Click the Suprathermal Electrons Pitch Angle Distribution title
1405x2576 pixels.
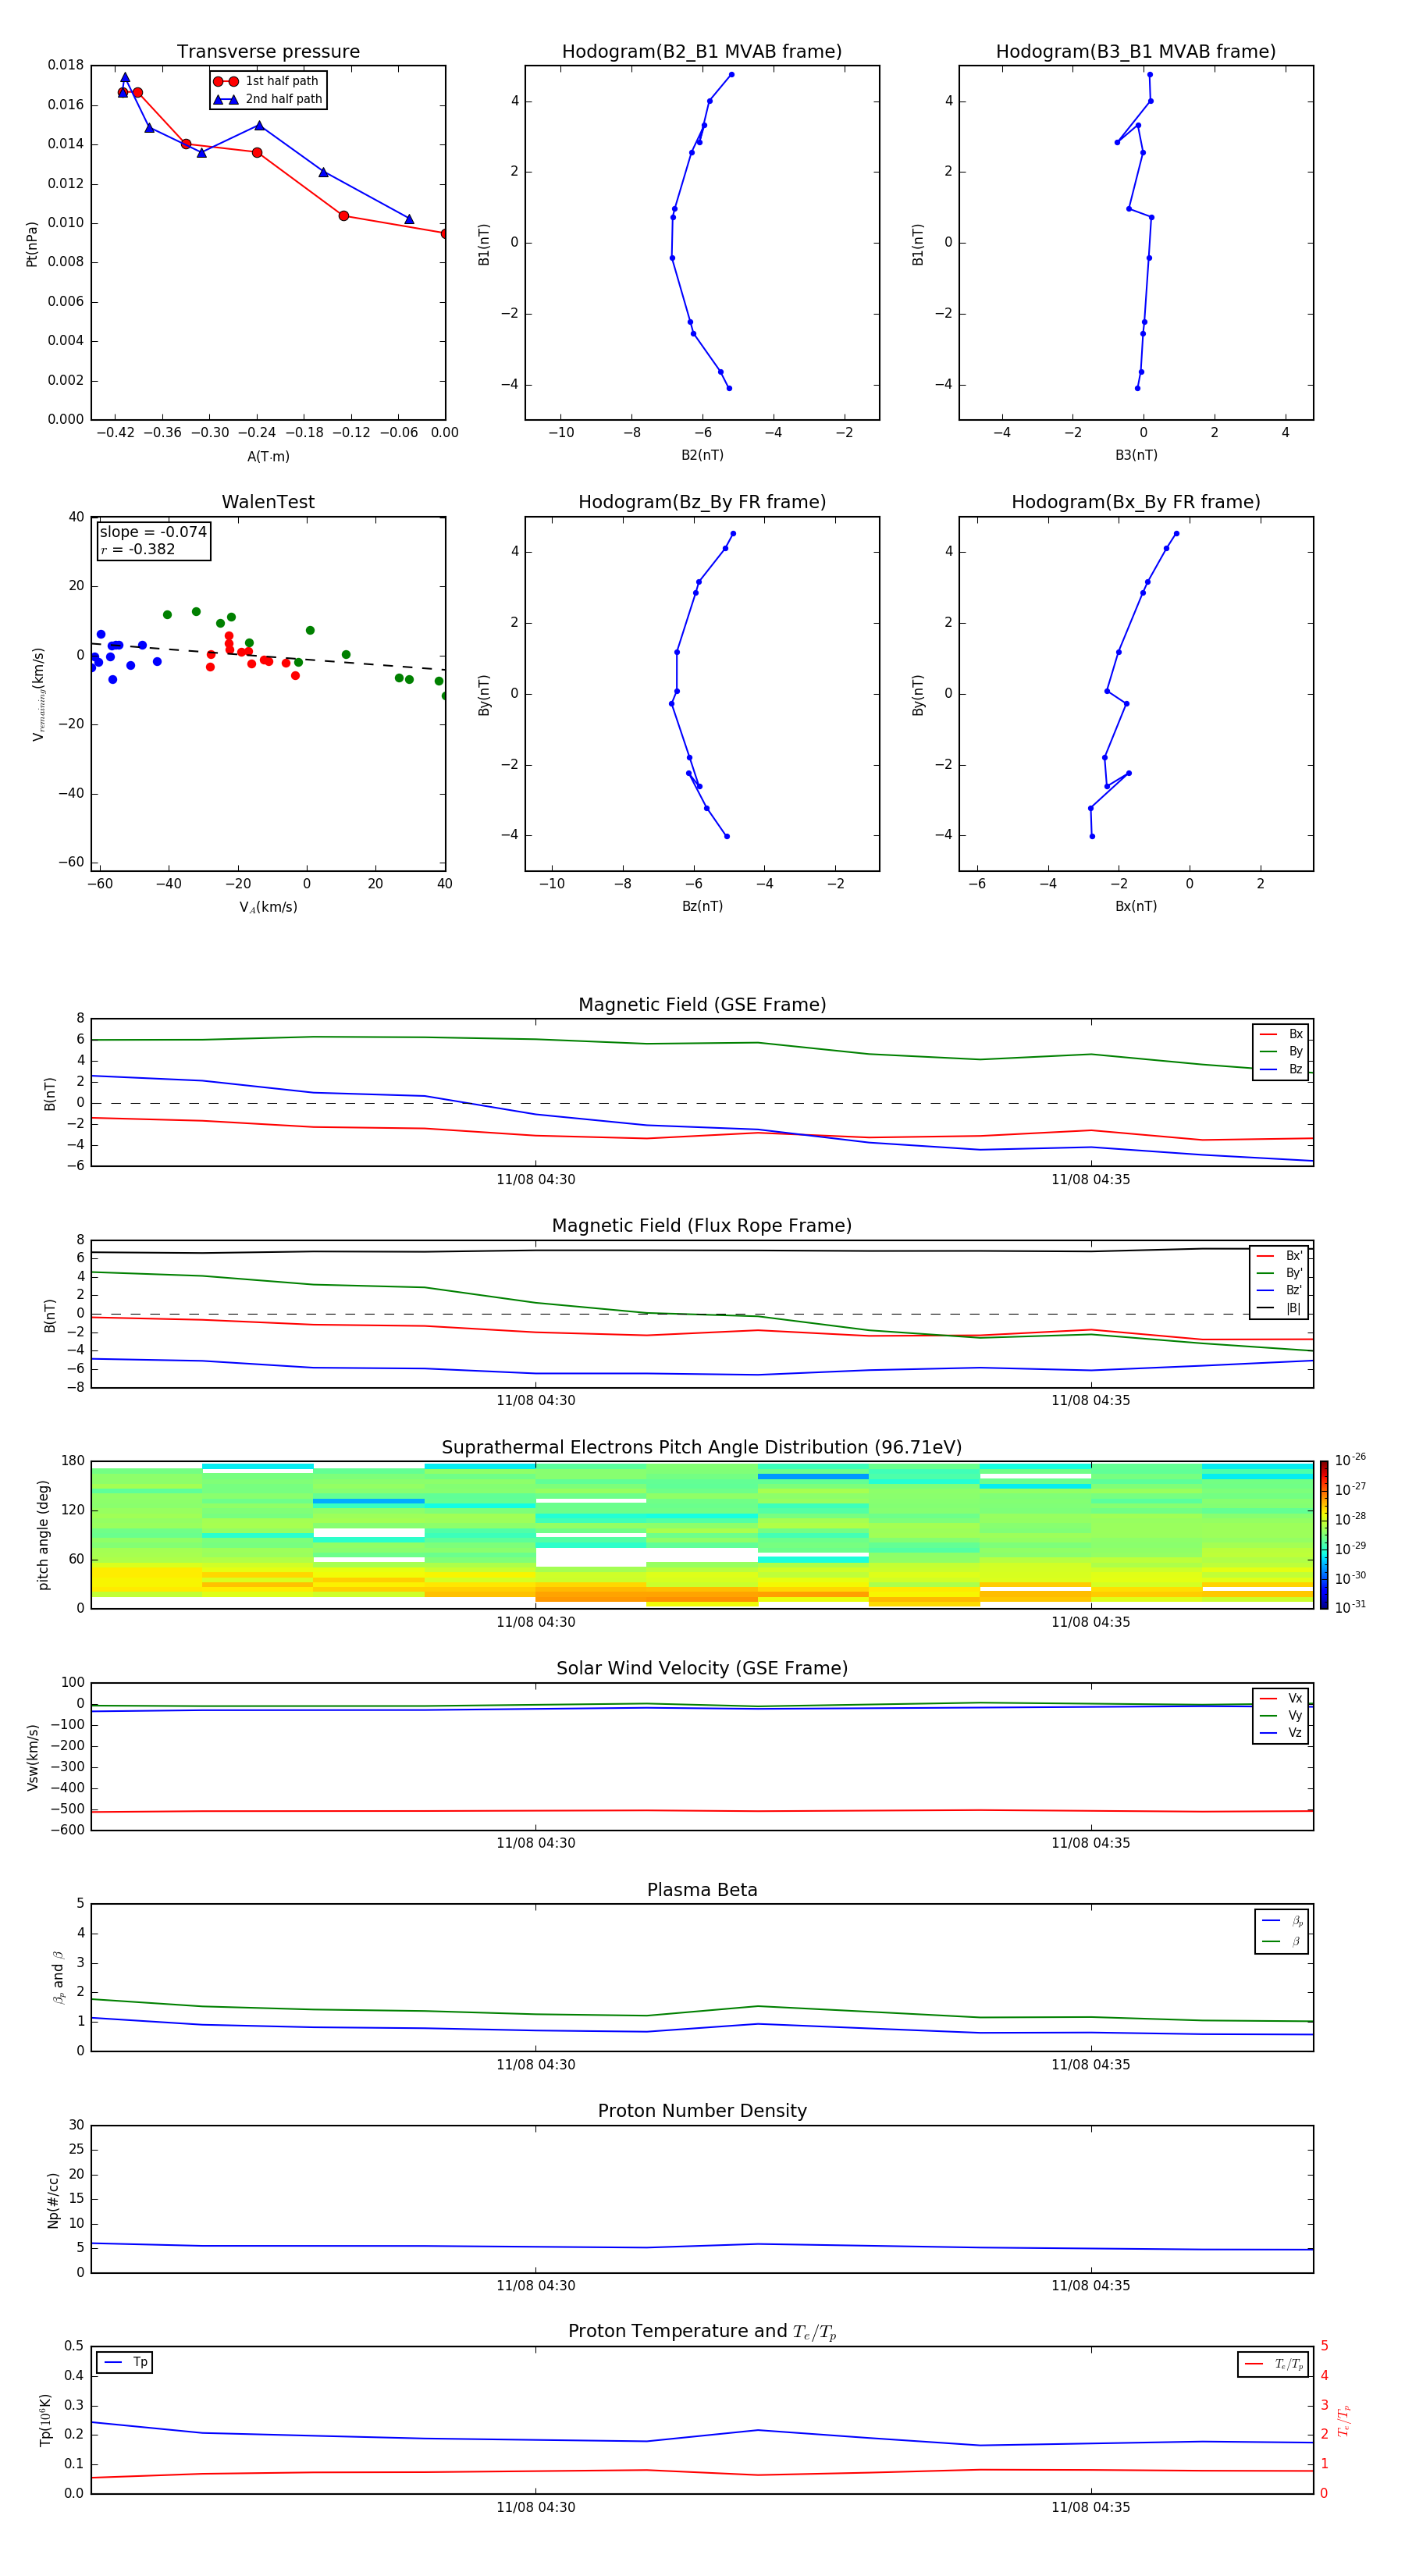point(702,1448)
